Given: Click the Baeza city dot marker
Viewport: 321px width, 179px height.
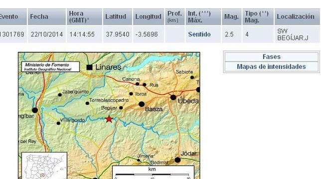Looking at the screenshot, I should (142, 104).
